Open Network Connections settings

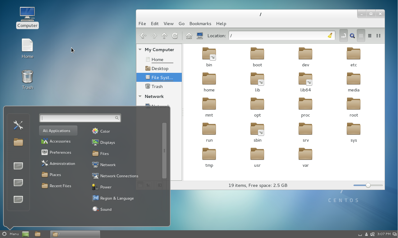119,176
